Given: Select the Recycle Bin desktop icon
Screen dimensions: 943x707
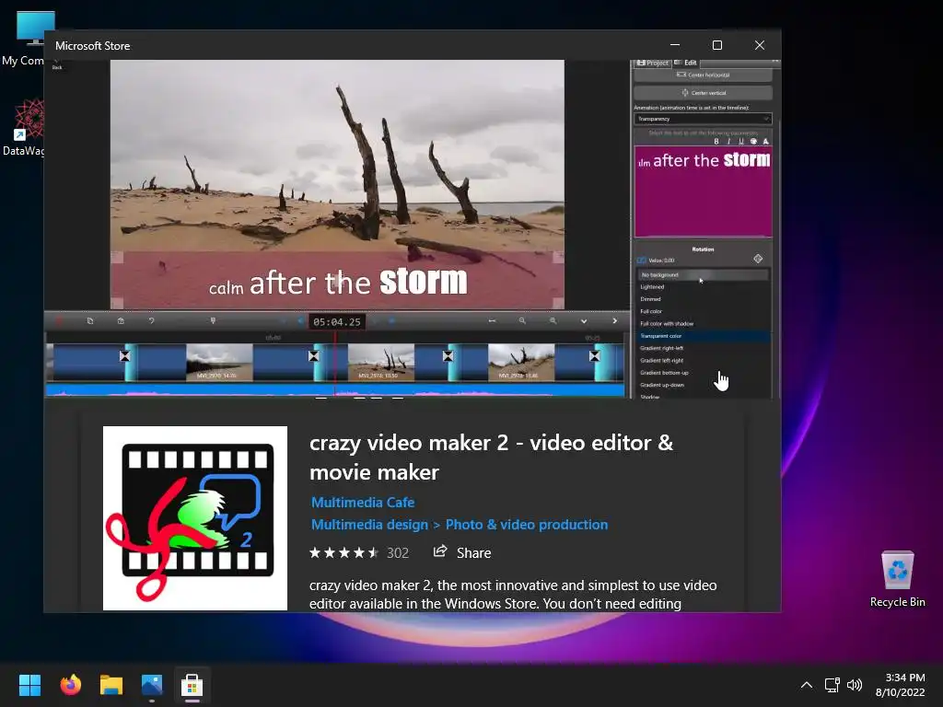Looking at the screenshot, I should point(897,578).
